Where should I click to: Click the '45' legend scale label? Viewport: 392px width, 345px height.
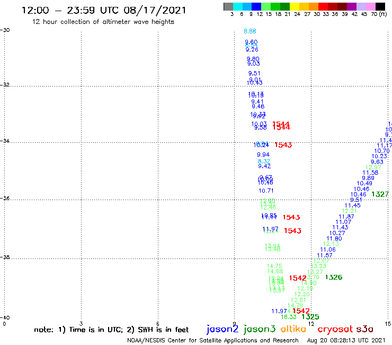coord(364,14)
